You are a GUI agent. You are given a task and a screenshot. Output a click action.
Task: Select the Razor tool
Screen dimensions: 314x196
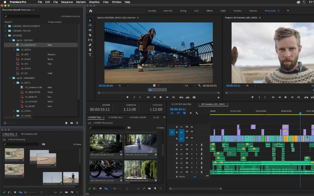coord(90,35)
